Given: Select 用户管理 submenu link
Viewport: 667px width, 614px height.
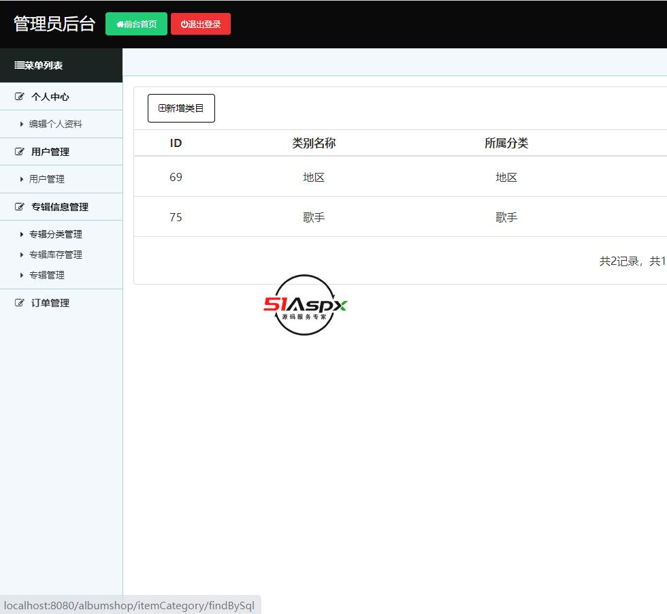Looking at the screenshot, I should 47,179.
